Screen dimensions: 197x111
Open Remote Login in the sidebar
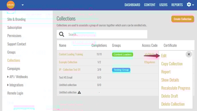pos(15,93)
